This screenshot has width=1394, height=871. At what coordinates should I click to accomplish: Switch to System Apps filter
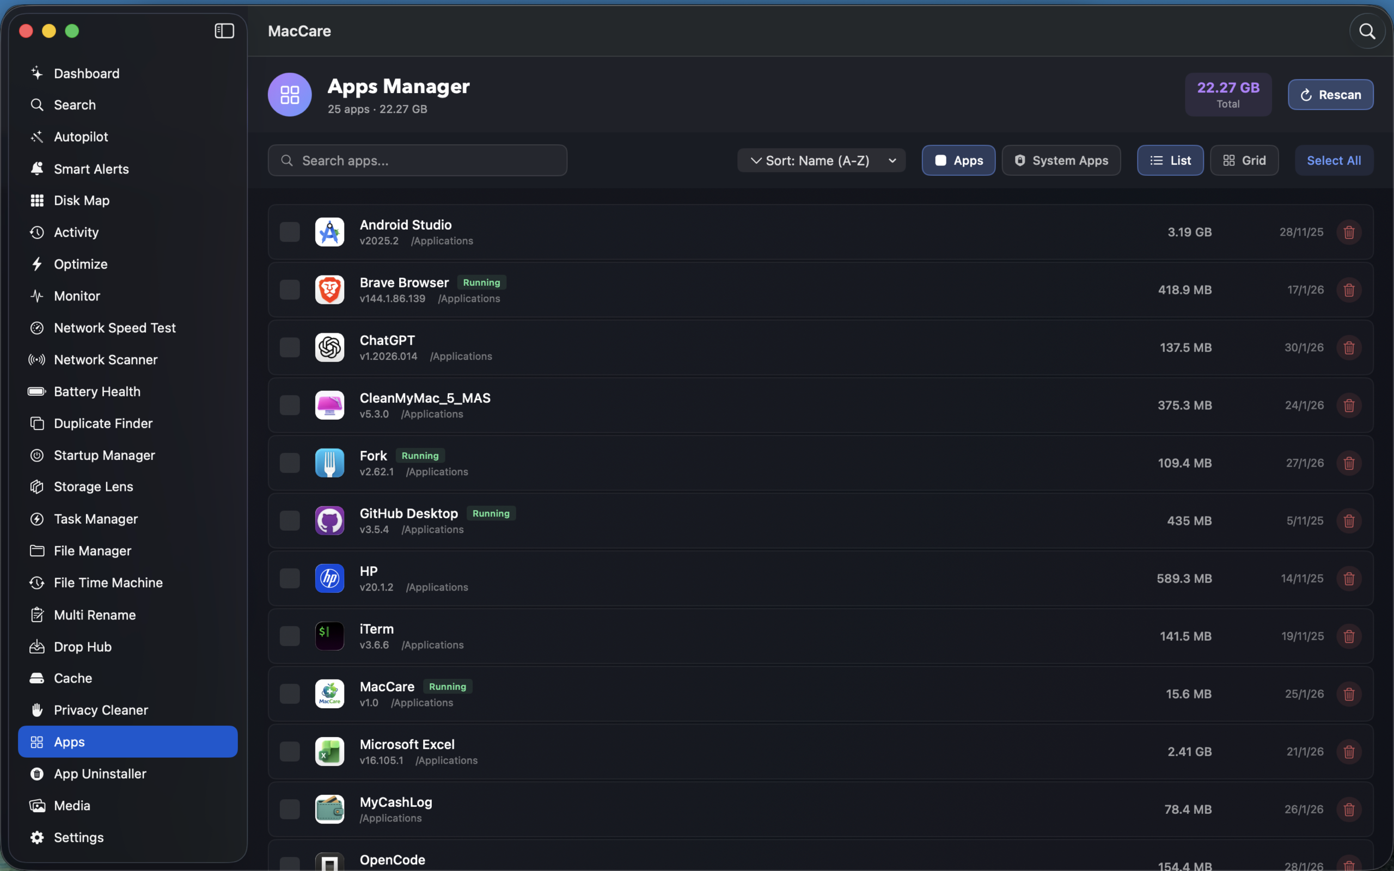click(1061, 160)
